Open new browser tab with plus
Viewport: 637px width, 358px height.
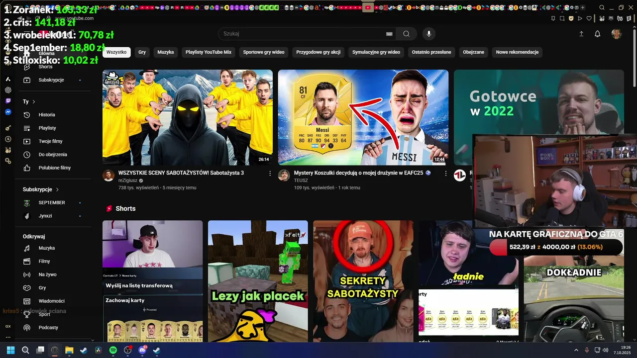(x=583, y=7)
